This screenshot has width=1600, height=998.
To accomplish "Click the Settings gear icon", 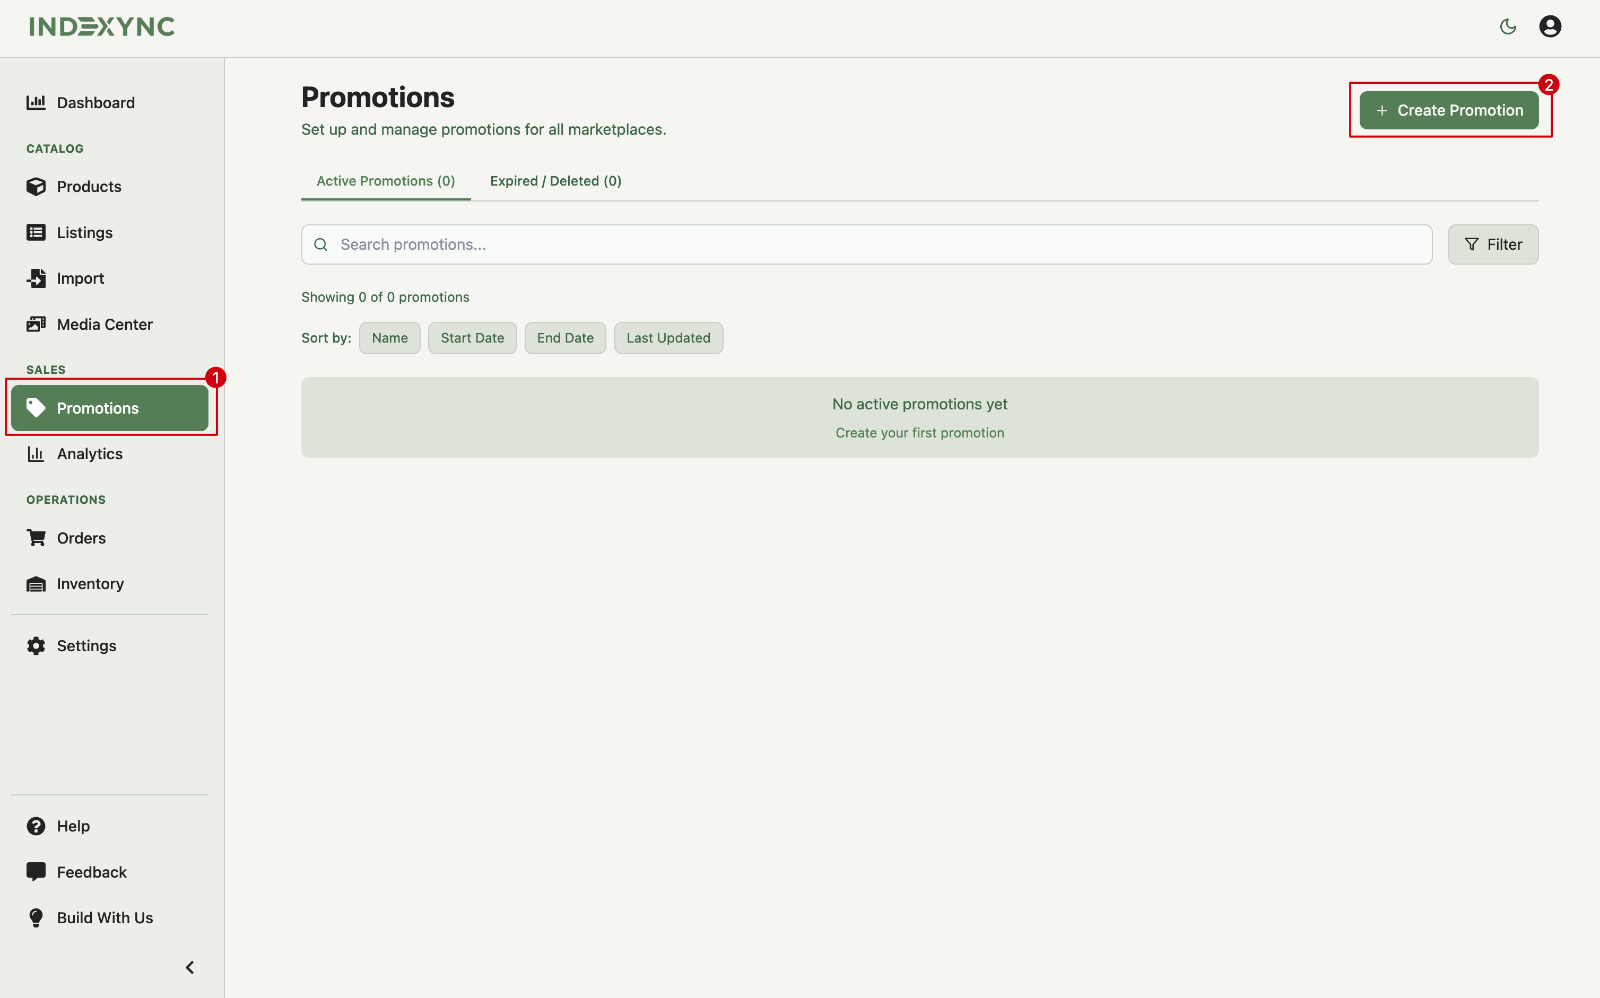I will click(36, 645).
